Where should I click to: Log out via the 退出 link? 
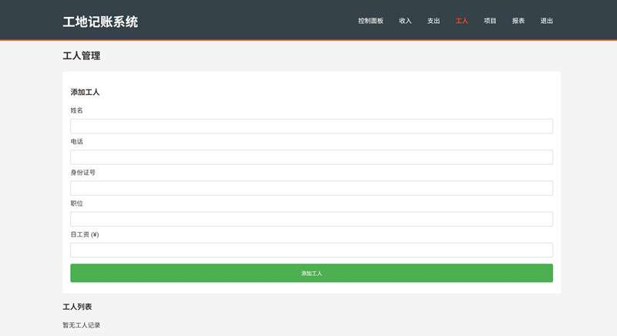(x=547, y=21)
